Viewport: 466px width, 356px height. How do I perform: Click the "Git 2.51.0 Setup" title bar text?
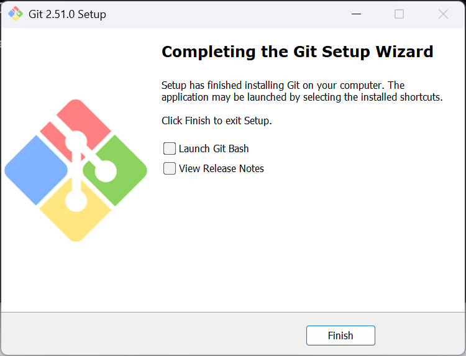pos(67,14)
